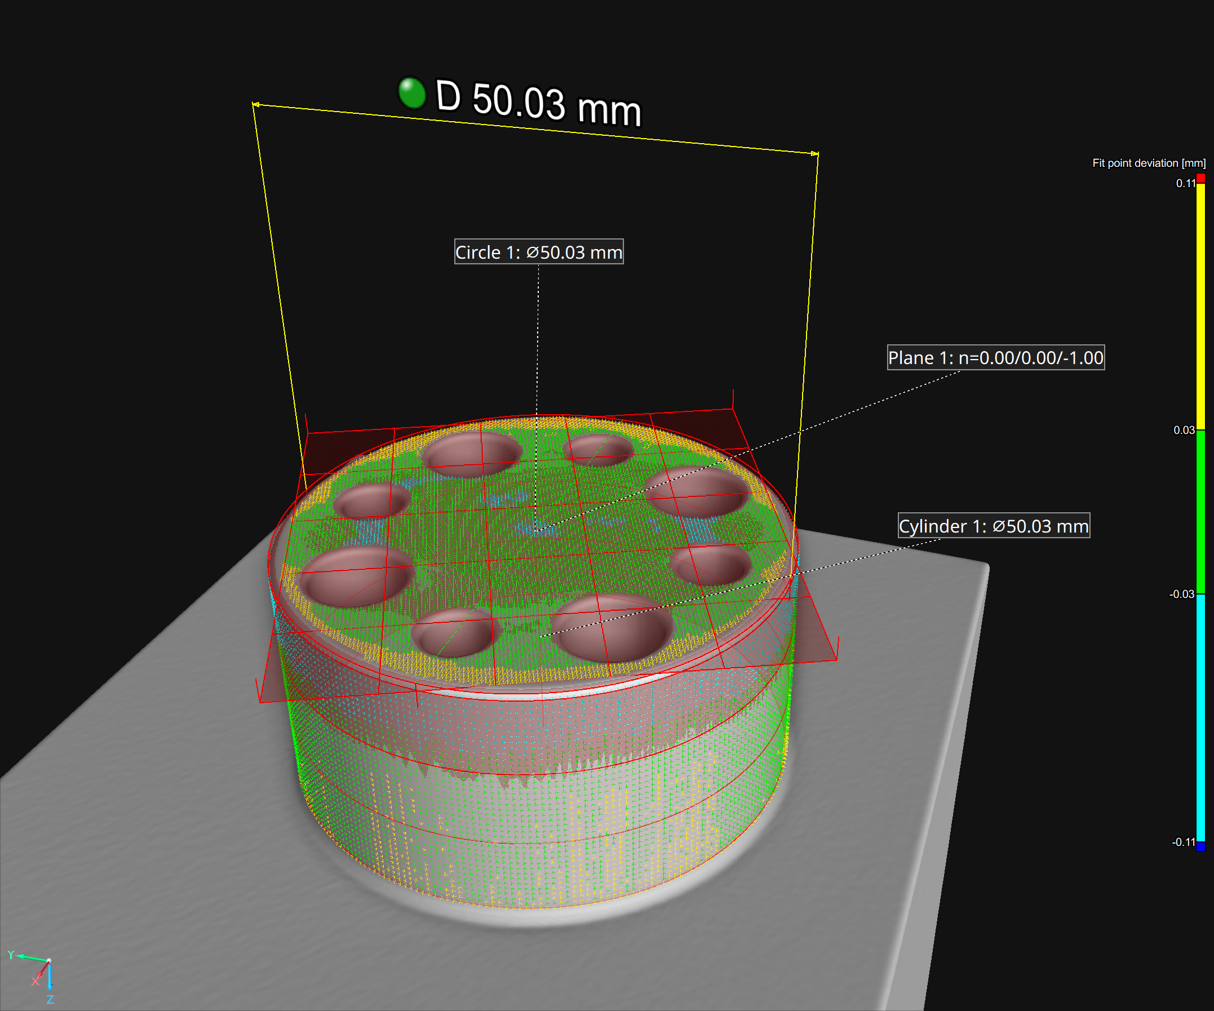Click the right arrow endpoint of the yellow dimension
This screenshot has height=1011, width=1214.
coord(816,154)
